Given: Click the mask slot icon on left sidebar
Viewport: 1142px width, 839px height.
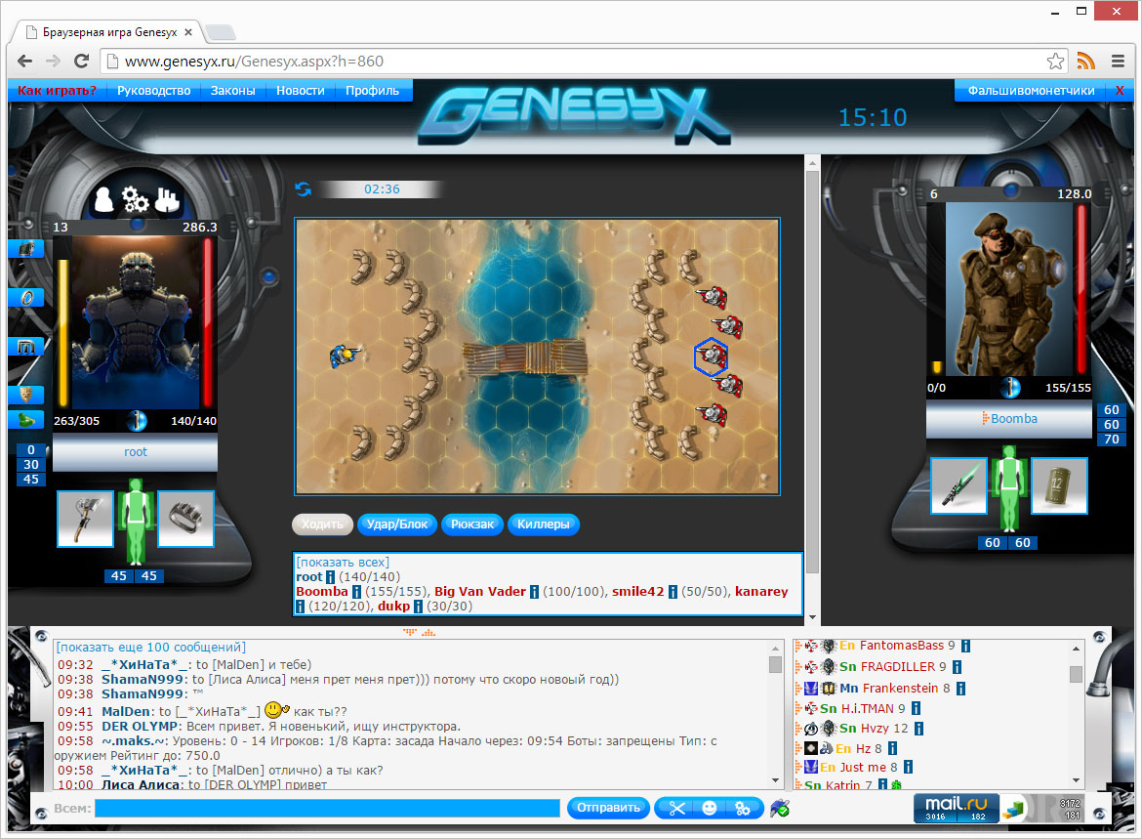Looking at the screenshot, I should pos(26,395).
